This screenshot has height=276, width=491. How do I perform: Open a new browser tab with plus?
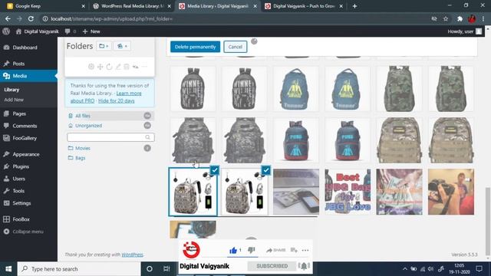coord(354,6)
